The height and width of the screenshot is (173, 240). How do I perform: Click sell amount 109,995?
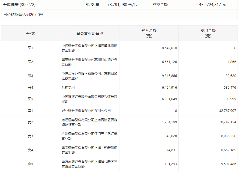[230, 99]
